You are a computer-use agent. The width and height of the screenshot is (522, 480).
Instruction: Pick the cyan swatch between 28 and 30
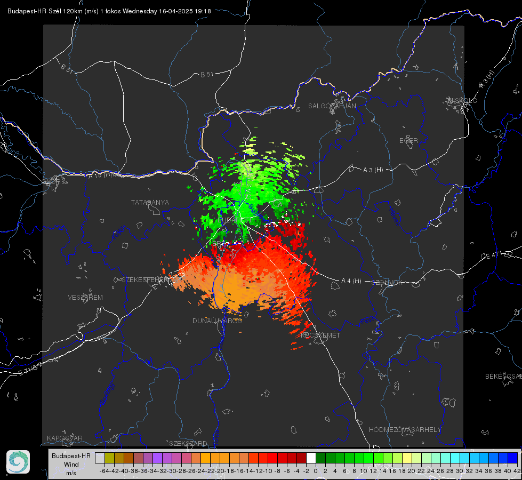click(x=455, y=458)
